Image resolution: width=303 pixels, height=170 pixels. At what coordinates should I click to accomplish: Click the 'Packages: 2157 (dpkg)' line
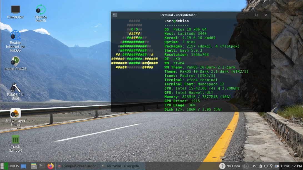click(x=202, y=46)
